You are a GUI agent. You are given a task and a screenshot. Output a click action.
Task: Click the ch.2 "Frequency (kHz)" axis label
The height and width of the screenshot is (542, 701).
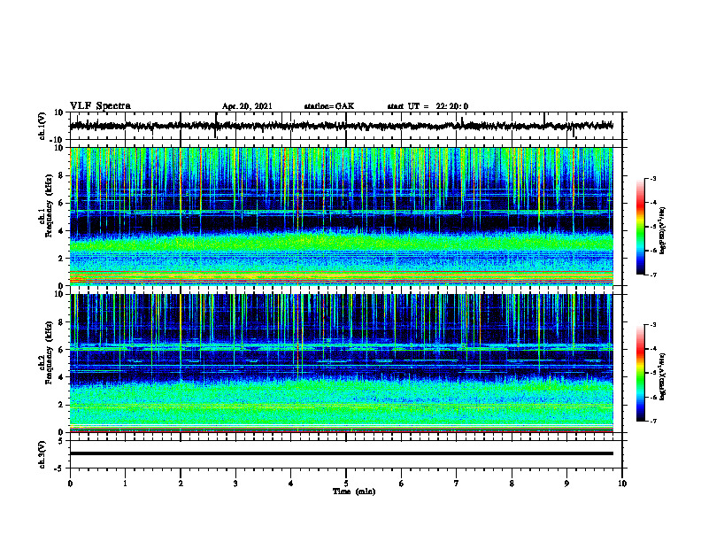49,352
